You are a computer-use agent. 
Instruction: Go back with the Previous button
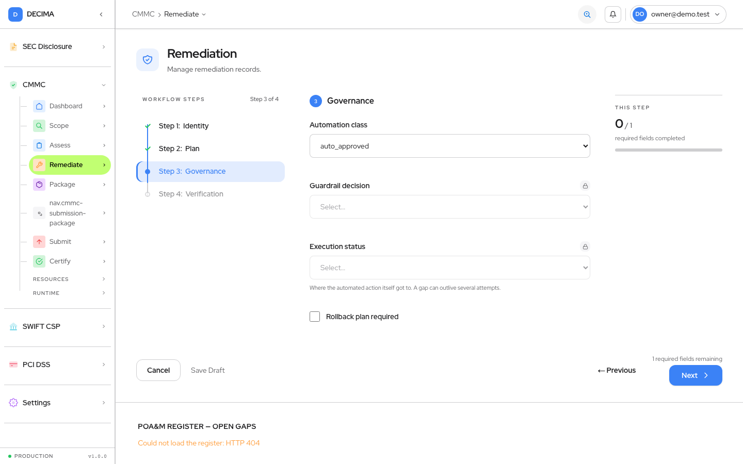pos(617,370)
